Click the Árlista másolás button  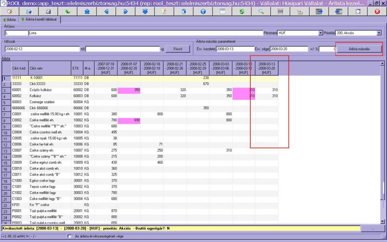pyautogui.click(x=359, y=49)
